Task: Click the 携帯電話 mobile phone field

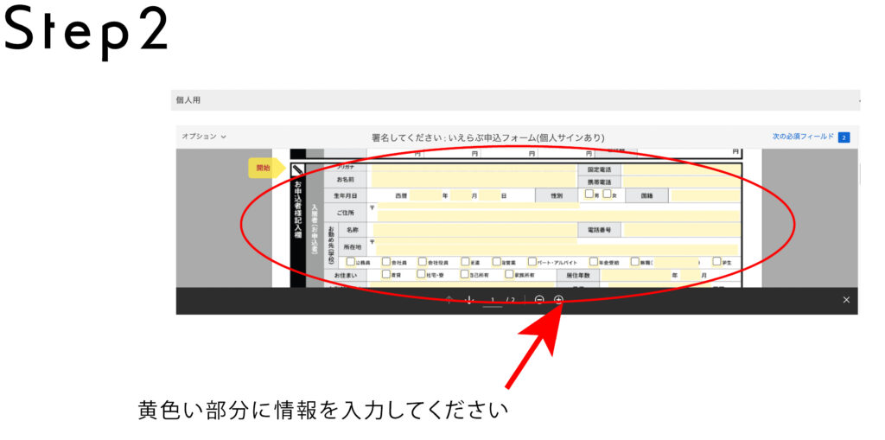Action: click(680, 182)
